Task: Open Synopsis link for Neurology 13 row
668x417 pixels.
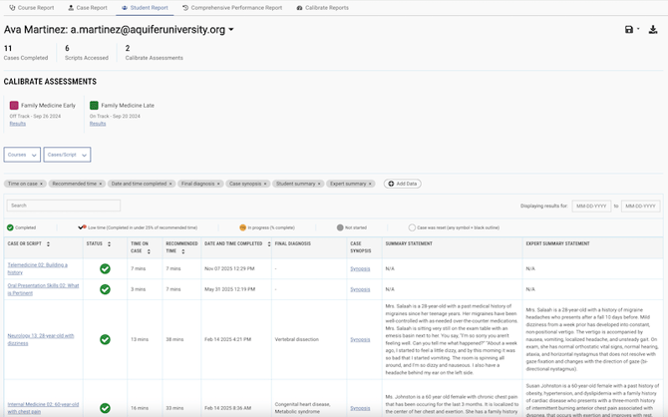Action: click(x=360, y=339)
